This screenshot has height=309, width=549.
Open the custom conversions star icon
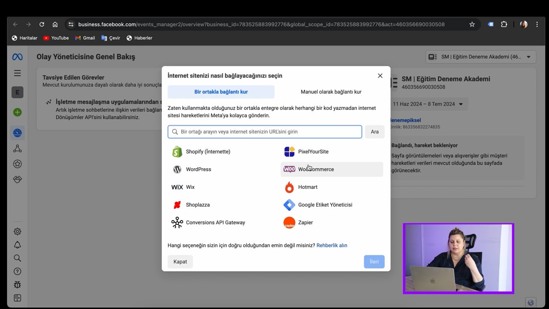tap(17, 164)
